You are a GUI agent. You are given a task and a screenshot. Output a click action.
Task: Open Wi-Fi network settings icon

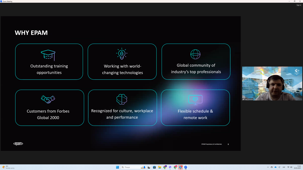(x=288, y=167)
